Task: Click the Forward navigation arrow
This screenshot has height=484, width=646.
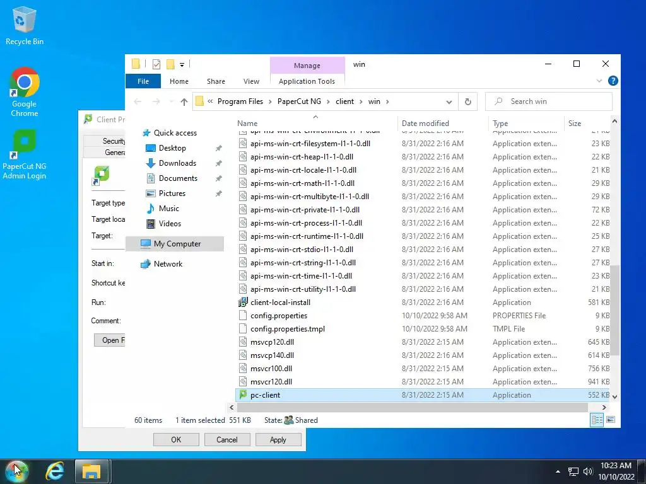Action: [x=156, y=101]
